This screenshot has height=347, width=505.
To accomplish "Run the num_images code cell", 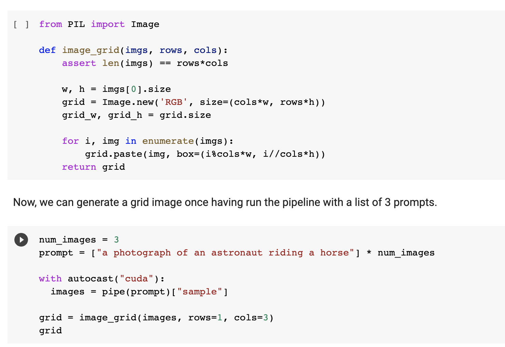I will tap(21, 240).
